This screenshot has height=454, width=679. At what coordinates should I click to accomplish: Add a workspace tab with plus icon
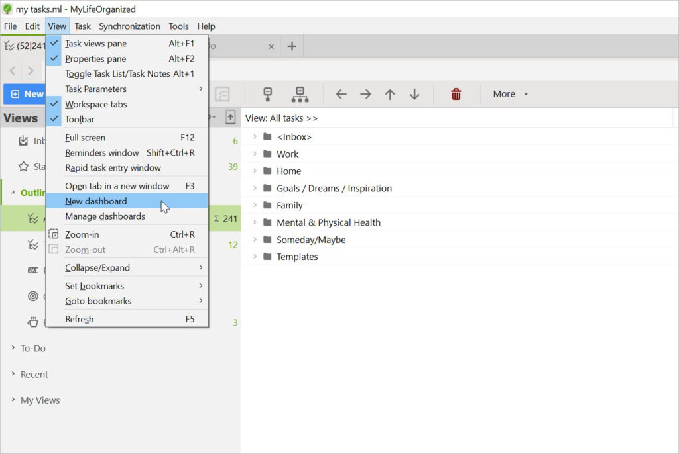pyautogui.click(x=291, y=46)
